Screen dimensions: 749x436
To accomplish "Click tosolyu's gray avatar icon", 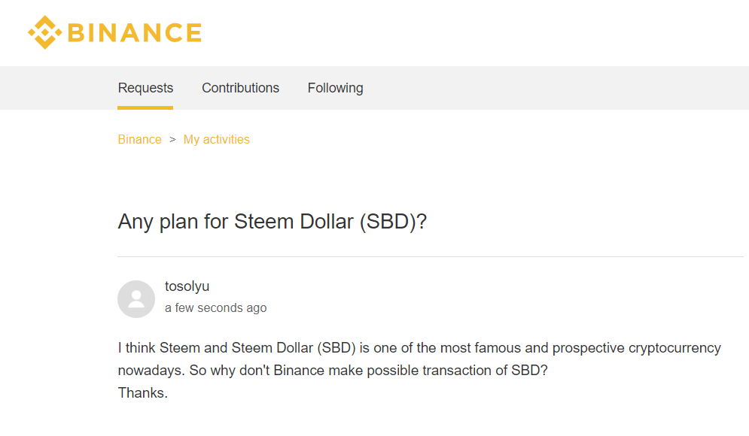I will click(136, 299).
